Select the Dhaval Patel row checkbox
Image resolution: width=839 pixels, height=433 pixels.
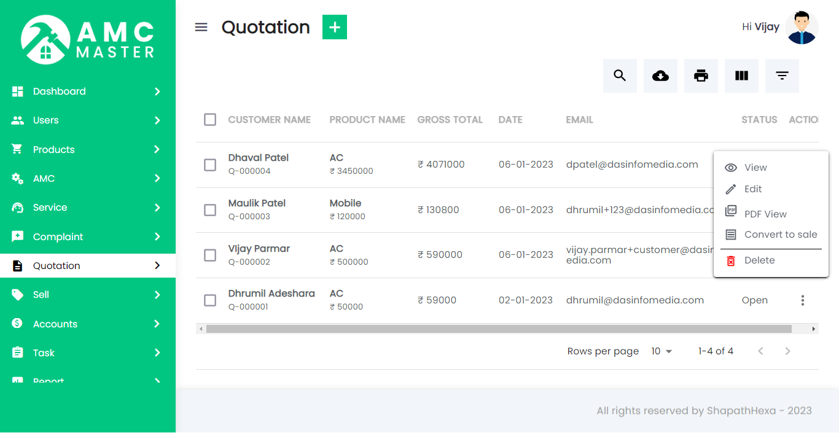210,165
